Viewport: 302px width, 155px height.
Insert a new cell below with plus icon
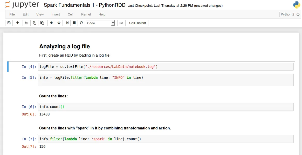click(x=18, y=23)
